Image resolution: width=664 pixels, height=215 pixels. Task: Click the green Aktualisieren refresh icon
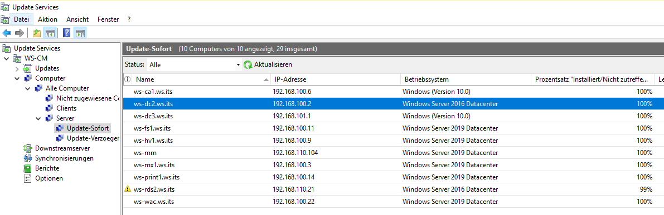(x=248, y=65)
